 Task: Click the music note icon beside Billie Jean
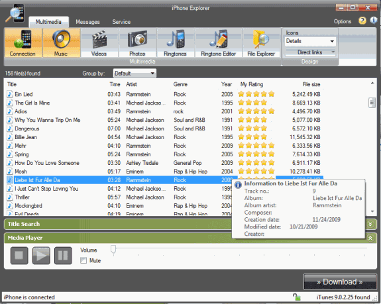9,137
